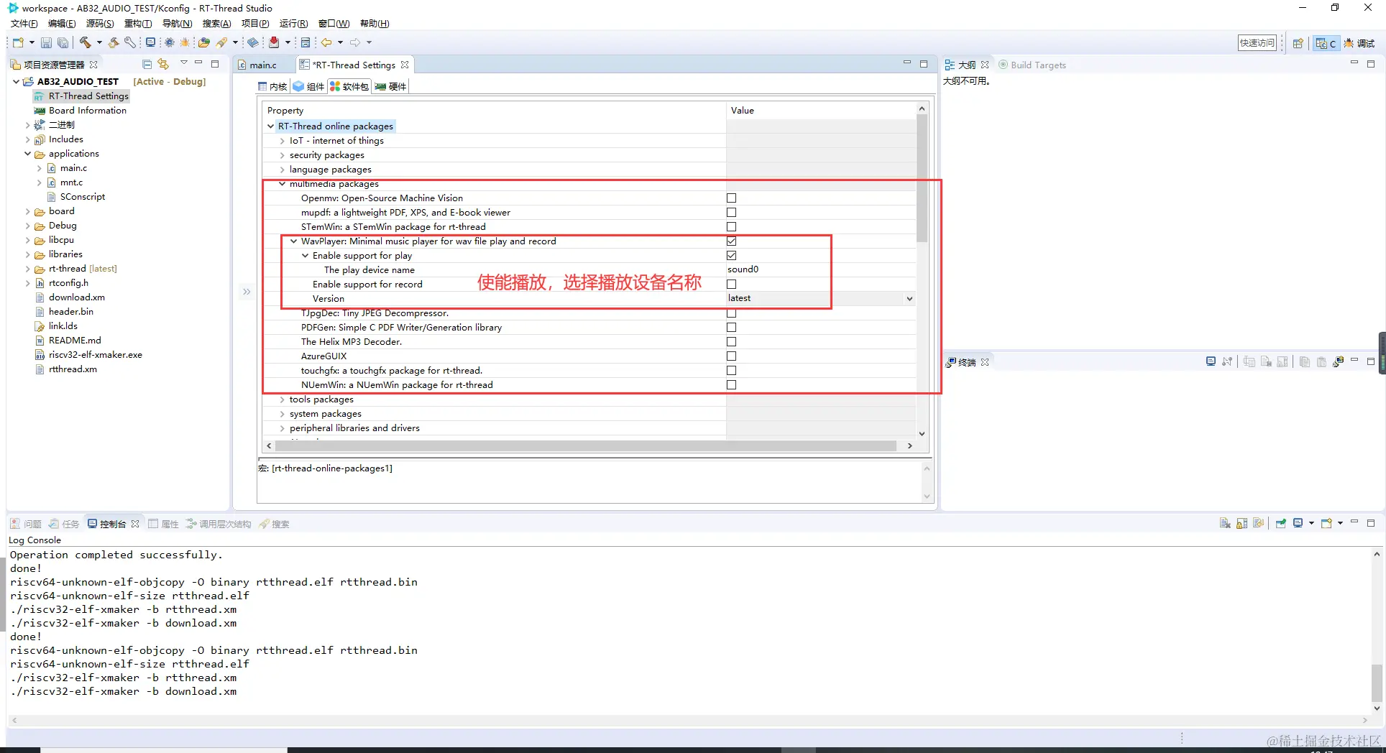Navigate back with the yellow arrow
This screenshot has height=753, width=1386.
click(326, 42)
